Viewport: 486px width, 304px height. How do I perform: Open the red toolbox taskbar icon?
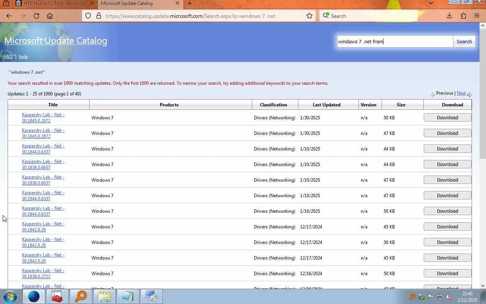[57, 296]
